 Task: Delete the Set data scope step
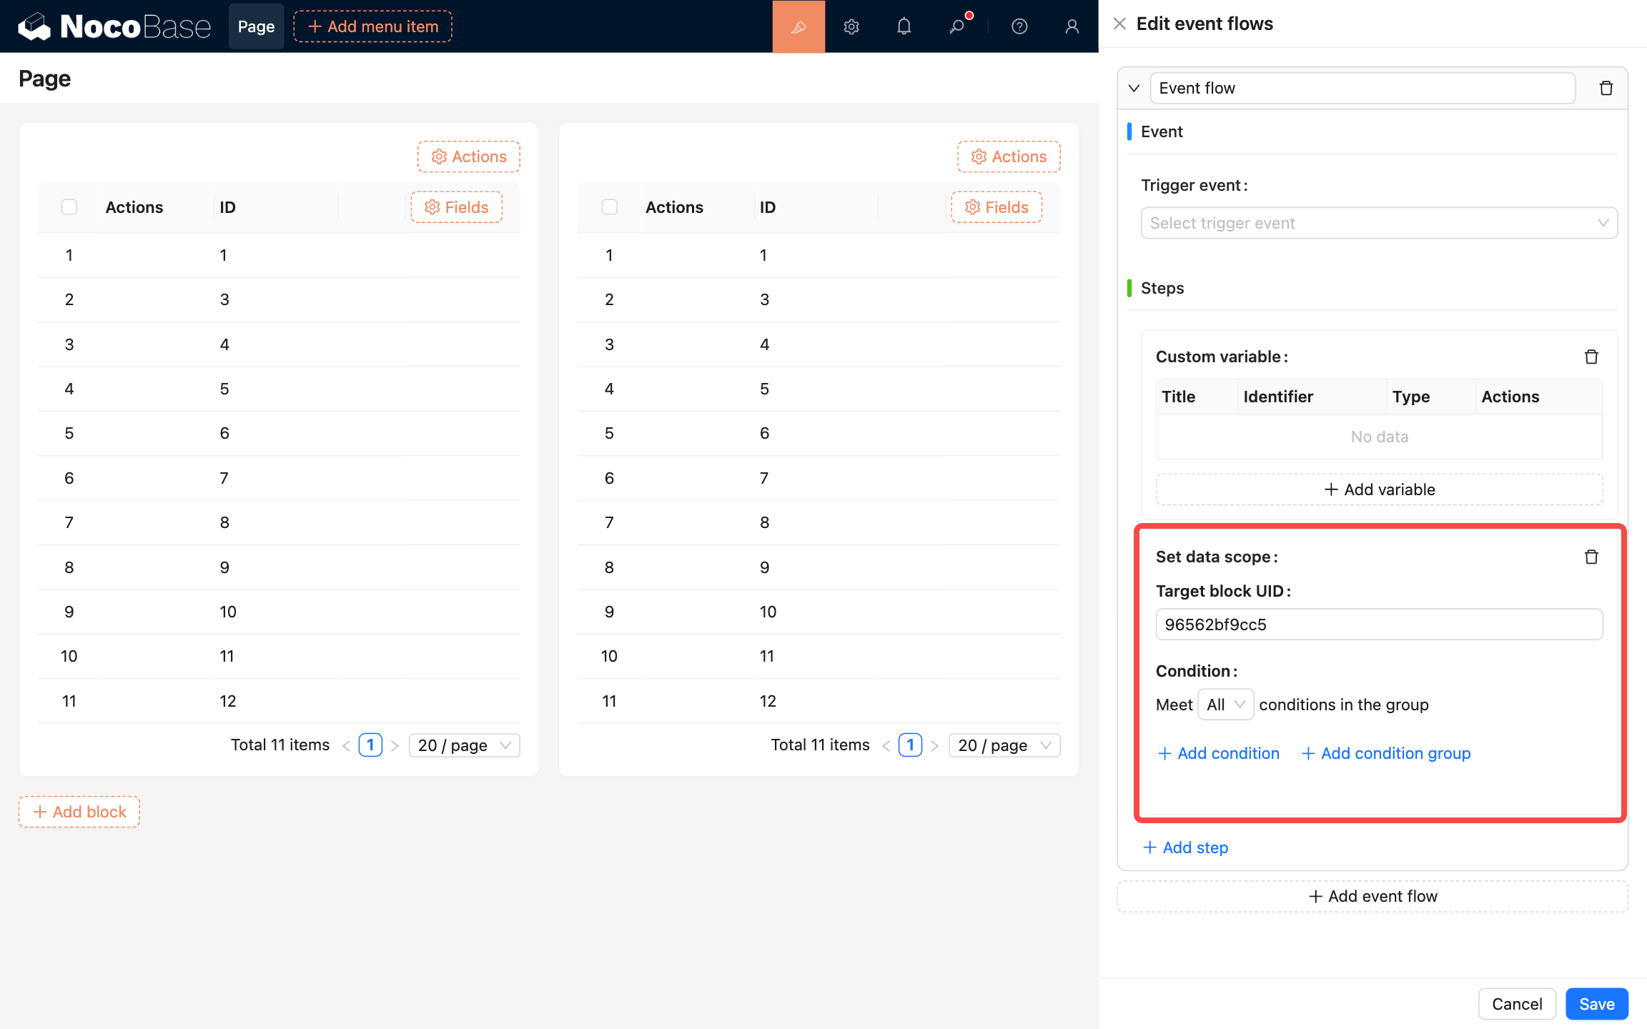pos(1591,557)
